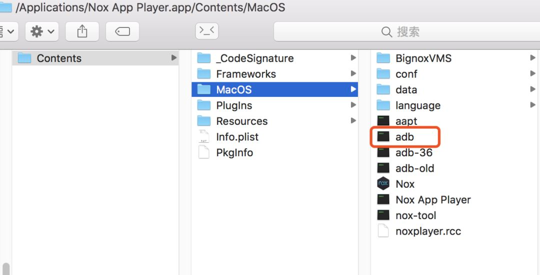Click the Edit Tags toolbar icon

[x=122, y=31]
